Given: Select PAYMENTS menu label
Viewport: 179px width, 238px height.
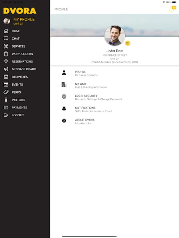Looking at the screenshot, I should tap(19, 108).
